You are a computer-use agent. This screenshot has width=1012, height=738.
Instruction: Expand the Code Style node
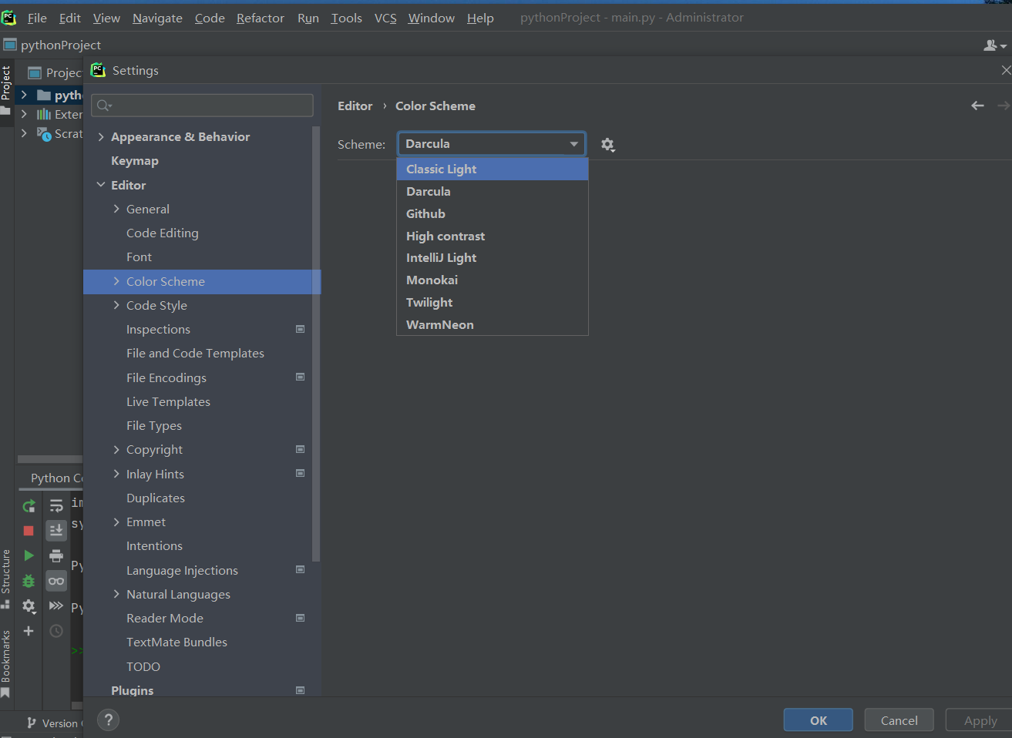tap(116, 305)
